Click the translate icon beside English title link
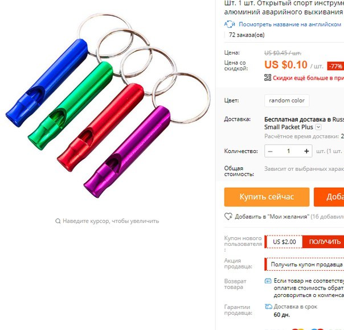 tap(230, 24)
